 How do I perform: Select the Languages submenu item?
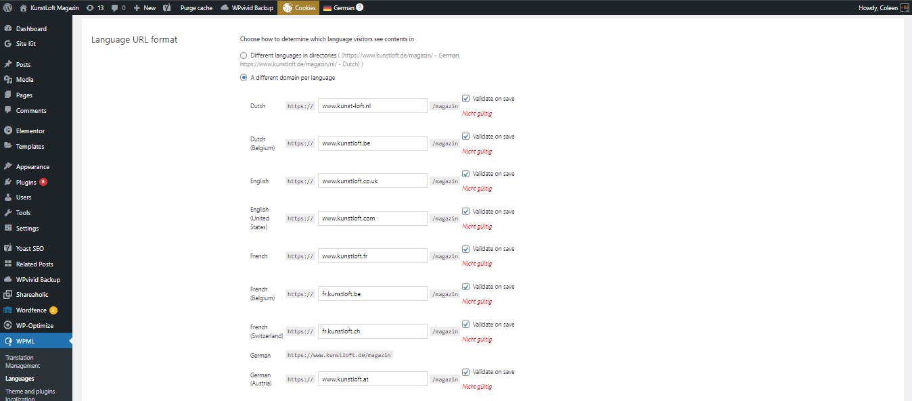(x=20, y=379)
